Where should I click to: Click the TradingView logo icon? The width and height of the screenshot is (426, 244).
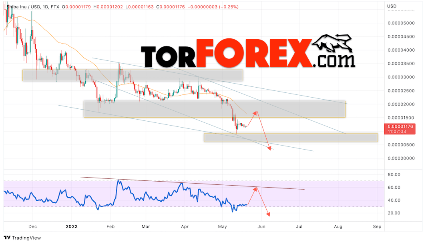pos(7,238)
